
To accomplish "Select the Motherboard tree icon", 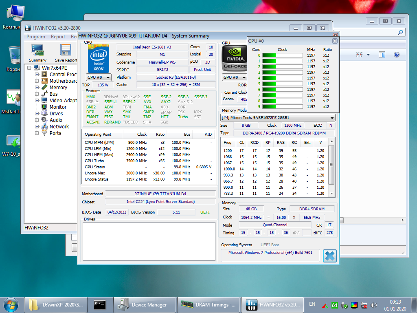I will (44, 81).
